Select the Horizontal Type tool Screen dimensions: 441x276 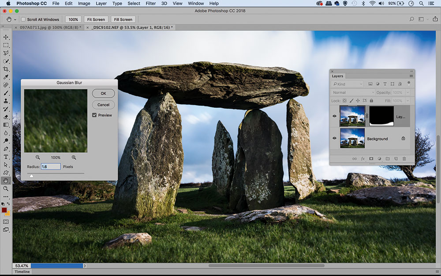pos(6,157)
